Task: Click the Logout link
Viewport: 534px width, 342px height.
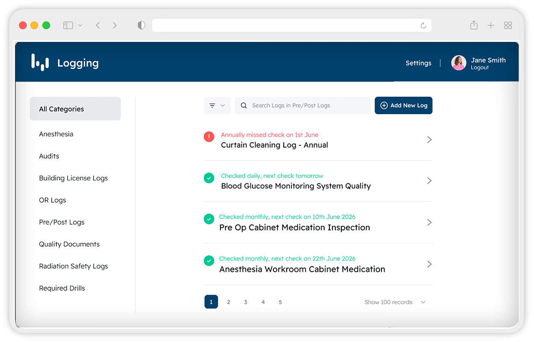Action: [480, 68]
